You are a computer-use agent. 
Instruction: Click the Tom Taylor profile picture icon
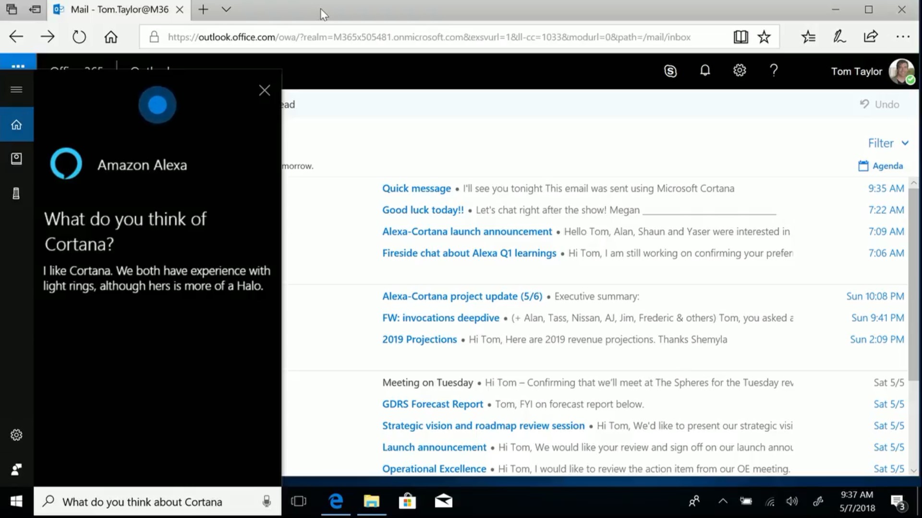901,70
